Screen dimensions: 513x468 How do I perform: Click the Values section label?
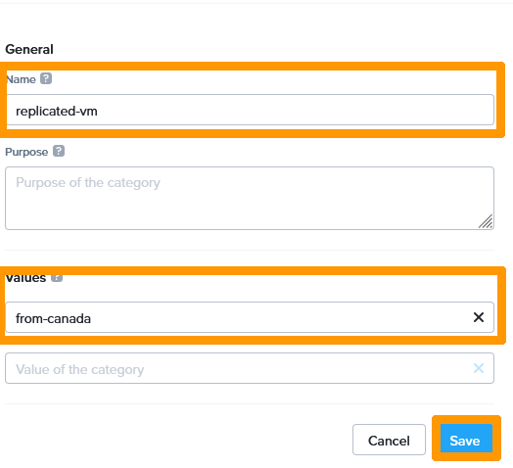pyautogui.click(x=25, y=278)
